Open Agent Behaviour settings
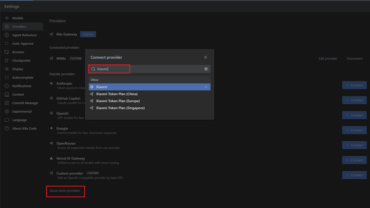Screen dimensions: 370x208 click(x=23, y=35)
